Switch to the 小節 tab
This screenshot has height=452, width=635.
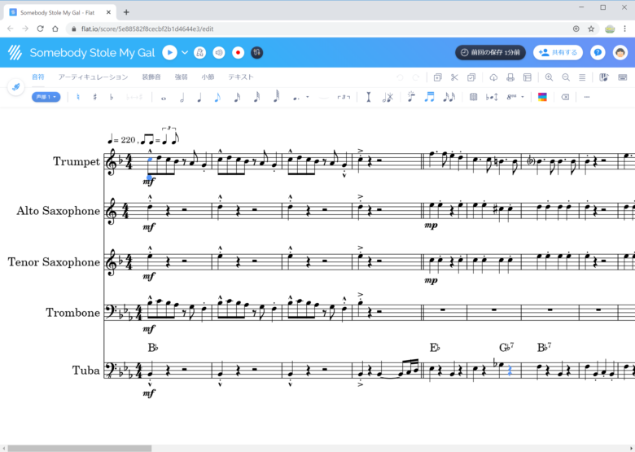pos(208,77)
